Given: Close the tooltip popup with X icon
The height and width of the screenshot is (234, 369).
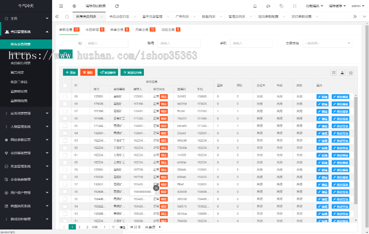Looking at the screenshot, I should tap(156, 188).
